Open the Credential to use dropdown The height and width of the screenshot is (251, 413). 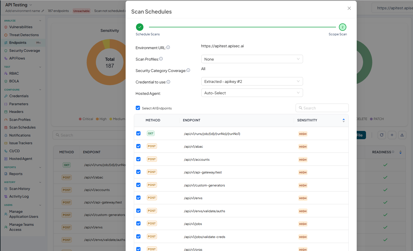coord(252,81)
